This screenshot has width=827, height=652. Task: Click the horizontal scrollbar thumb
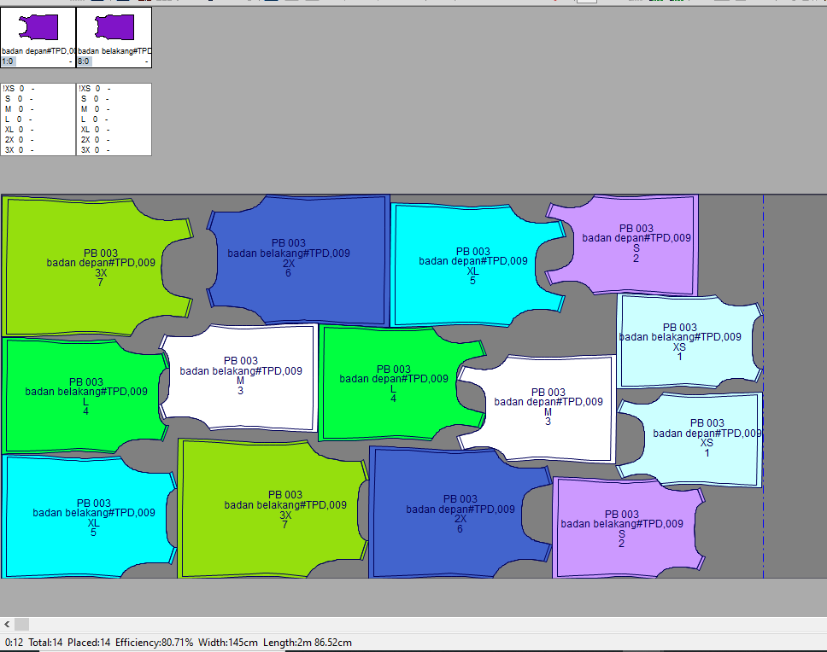21,624
